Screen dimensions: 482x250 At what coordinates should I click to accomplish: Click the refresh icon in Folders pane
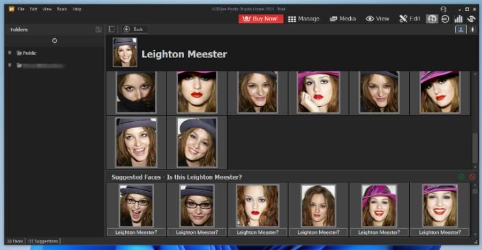pos(54,41)
